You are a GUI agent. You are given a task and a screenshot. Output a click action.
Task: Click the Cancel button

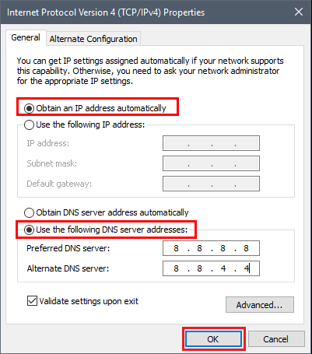point(276,339)
